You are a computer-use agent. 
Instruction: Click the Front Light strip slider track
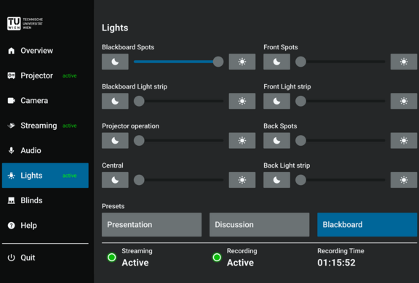[340, 101]
